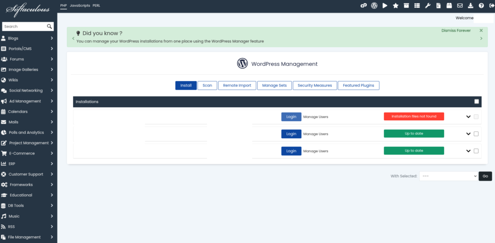Open the task list icon in top bar
Screen dimensions: 495x243
tap(417, 5)
